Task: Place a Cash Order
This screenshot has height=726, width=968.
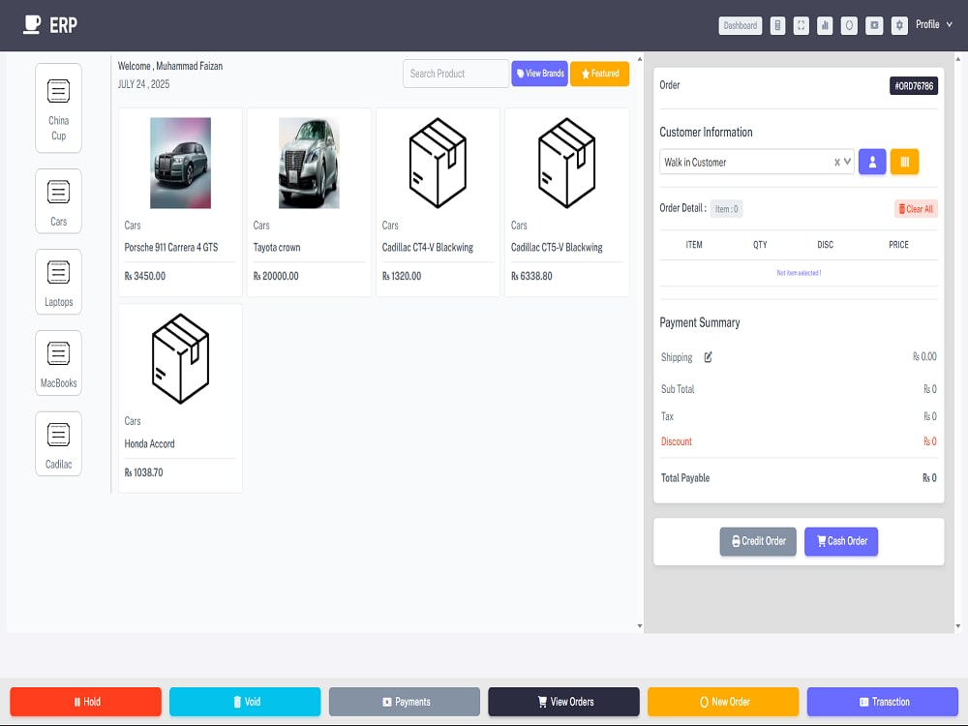Action: pyautogui.click(x=841, y=541)
